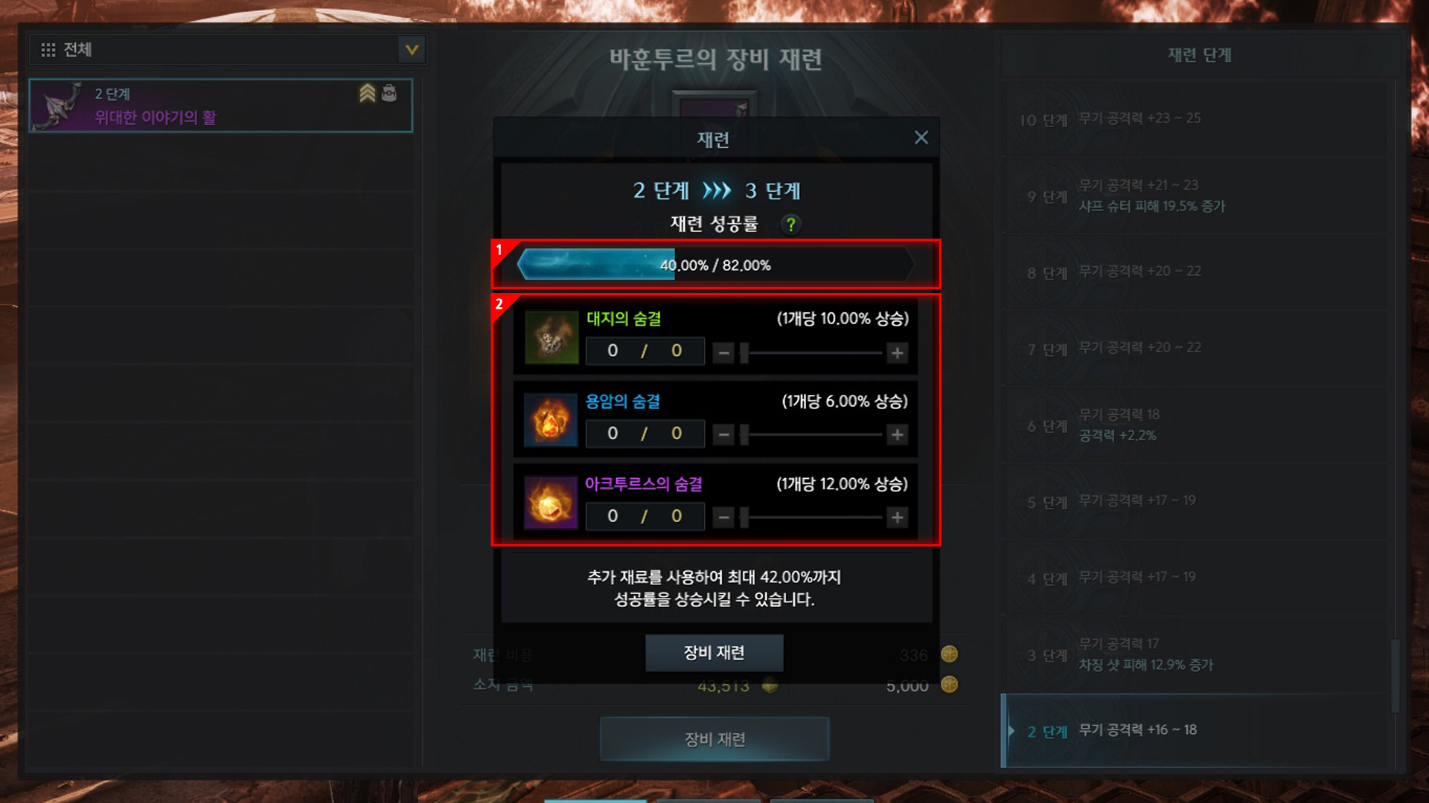
Task: Decrease 대지의 숨결 count with minus
Action: coord(723,352)
